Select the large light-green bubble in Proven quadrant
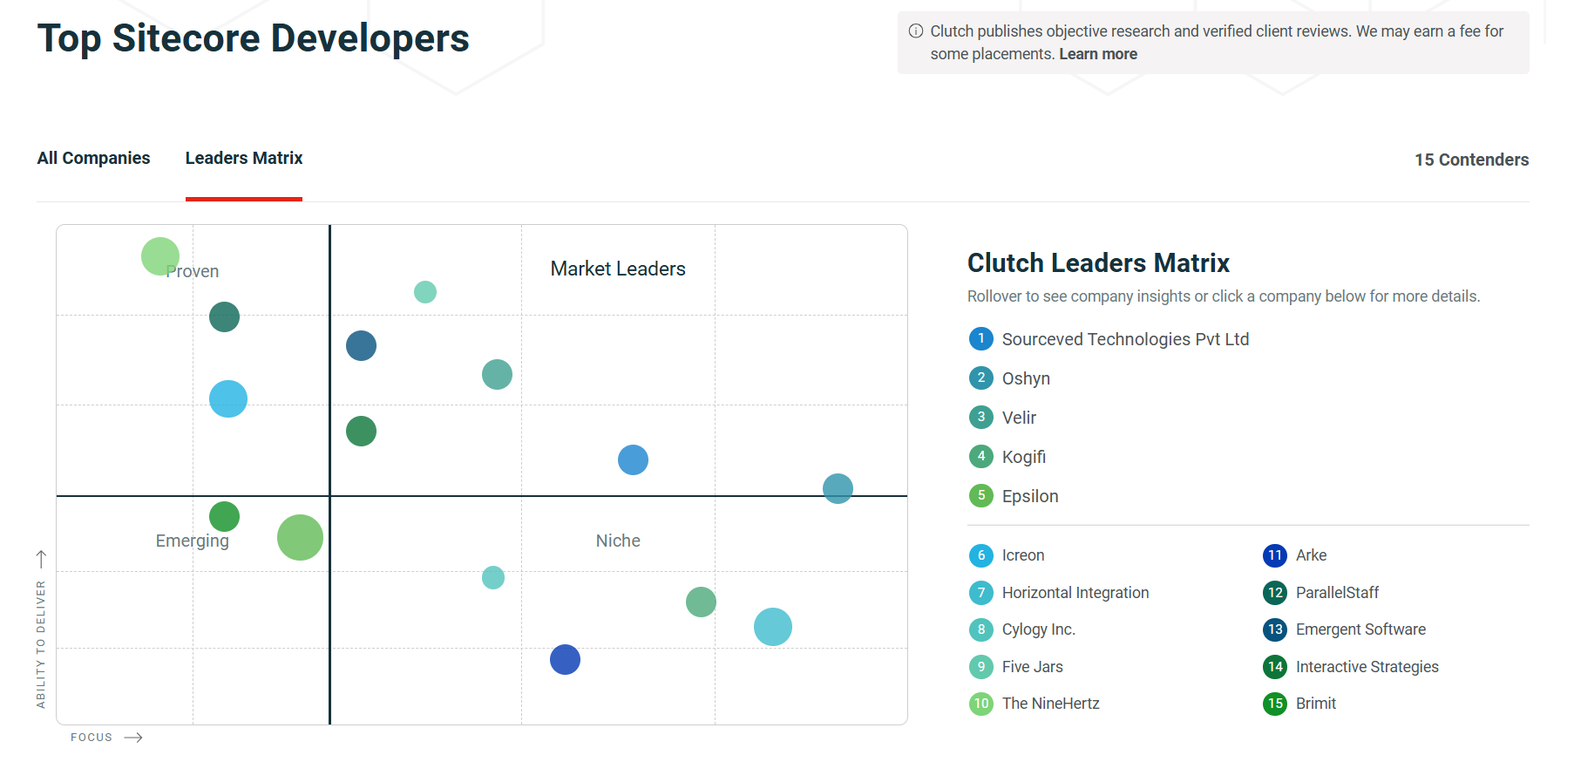Screen dimensions: 1574x762 159,255
